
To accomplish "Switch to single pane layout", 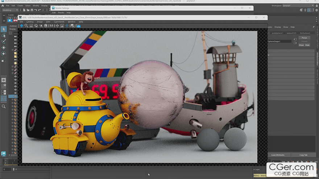I will (x=4, y=80).
